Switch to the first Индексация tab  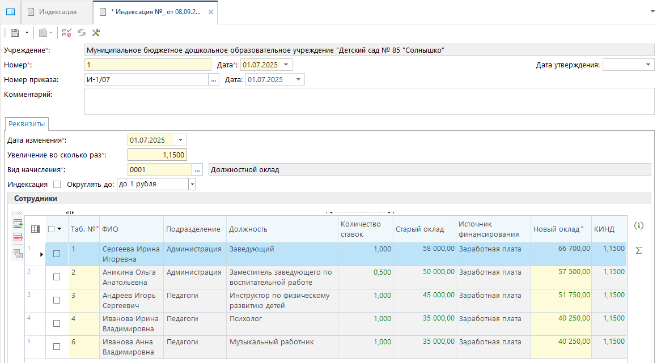[57, 12]
